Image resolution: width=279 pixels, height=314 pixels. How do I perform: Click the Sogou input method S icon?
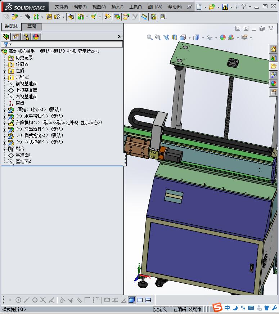click(x=217, y=308)
